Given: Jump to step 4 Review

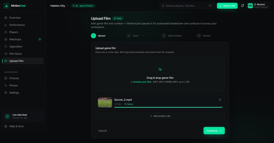Looking at the screenshot, I should [203, 36].
